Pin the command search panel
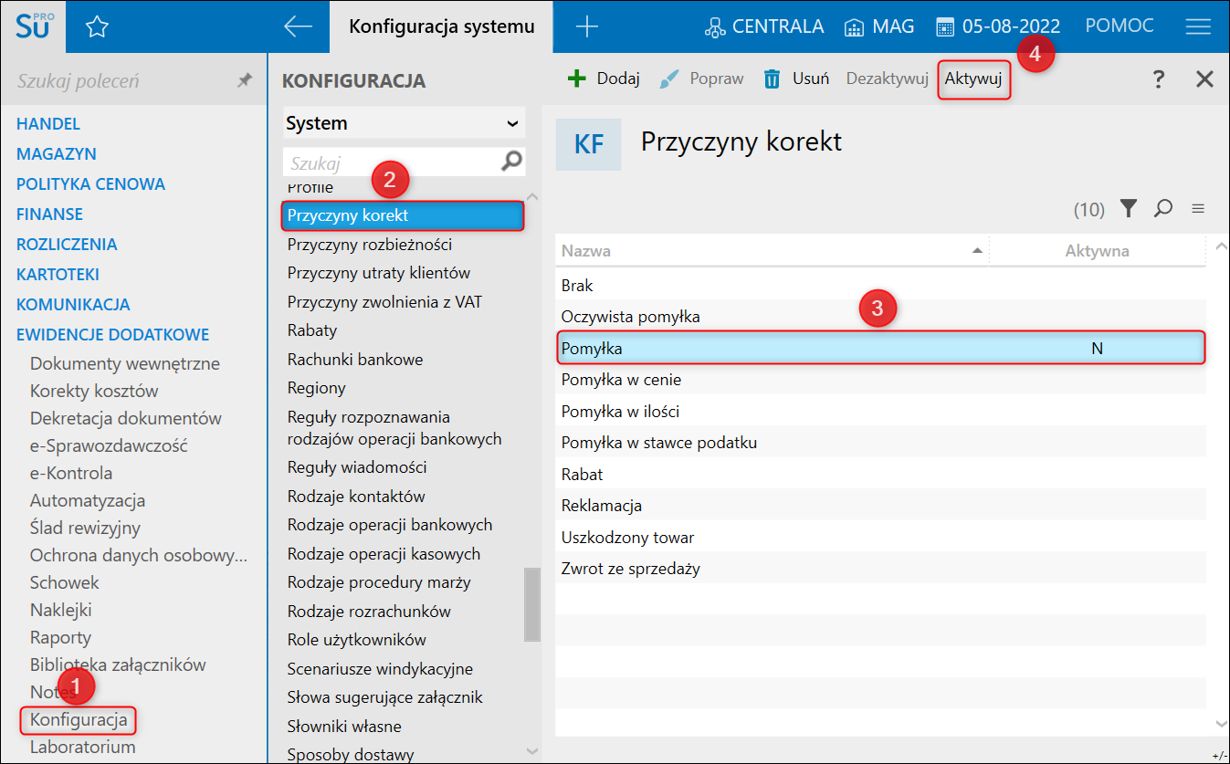Image resolution: width=1230 pixels, height=764 pixels. [245, 80]
